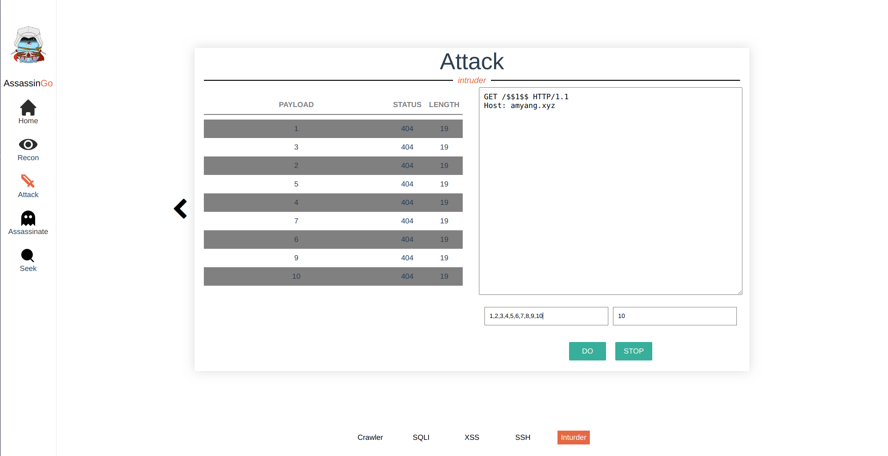The width and height of the screenshot is (888, 456).
Task: Switch to the XSS tab
Action: pos(472,438)
